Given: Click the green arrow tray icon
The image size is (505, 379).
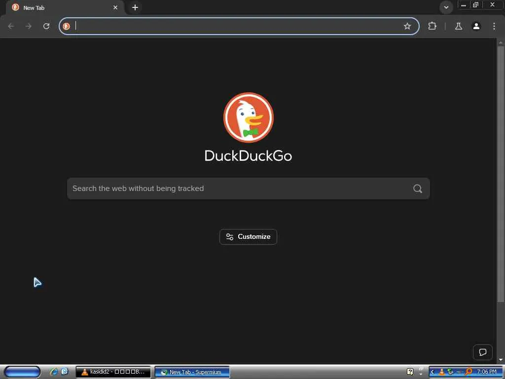Looking at the screenshot, I should click(x=450, y=372).
